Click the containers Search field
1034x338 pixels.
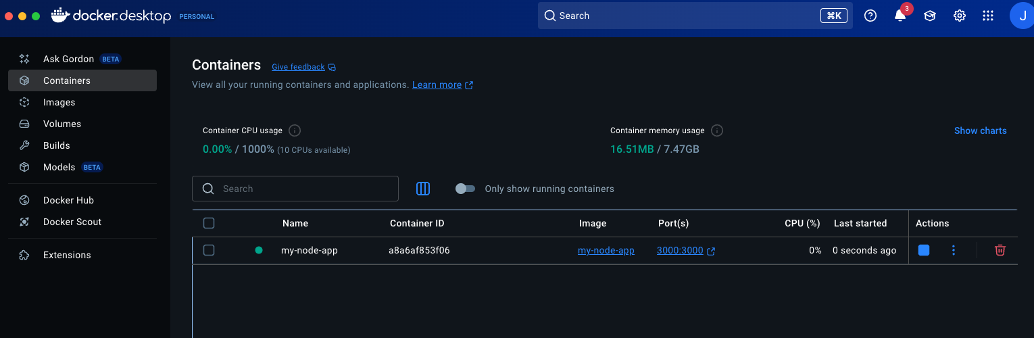tap(295, 189)
